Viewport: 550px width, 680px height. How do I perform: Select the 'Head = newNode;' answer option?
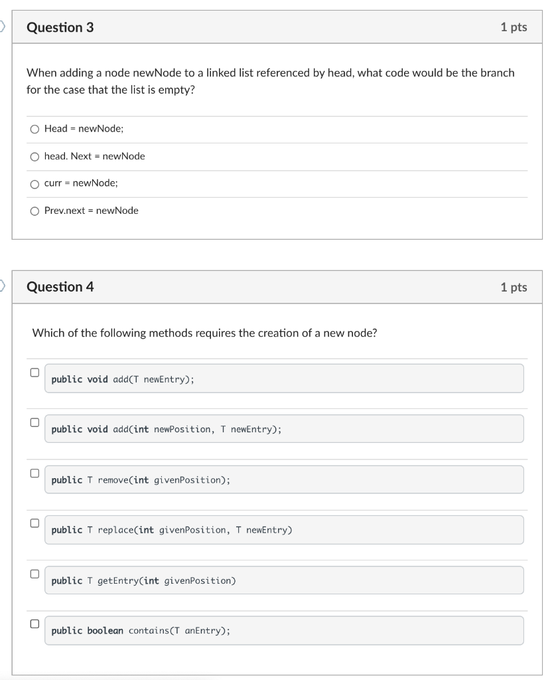(34, 129)
